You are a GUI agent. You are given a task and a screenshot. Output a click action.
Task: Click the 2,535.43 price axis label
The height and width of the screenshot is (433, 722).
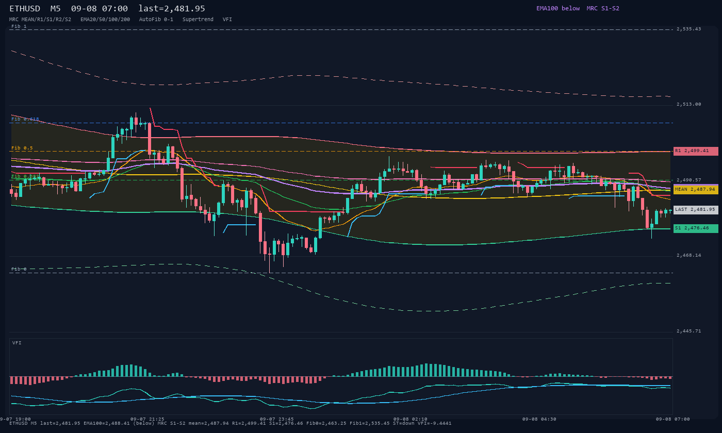tap(689, 29)
